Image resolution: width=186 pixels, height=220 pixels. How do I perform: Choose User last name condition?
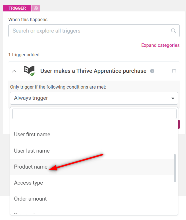32,151
